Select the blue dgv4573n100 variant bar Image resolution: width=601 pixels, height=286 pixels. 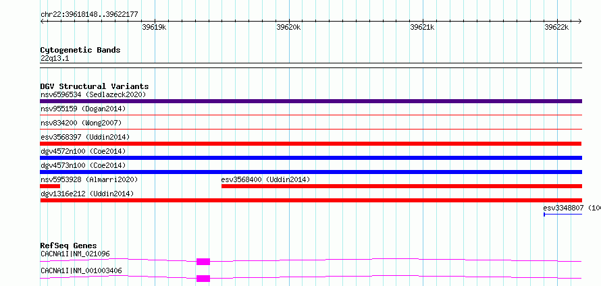click(311, 172)
